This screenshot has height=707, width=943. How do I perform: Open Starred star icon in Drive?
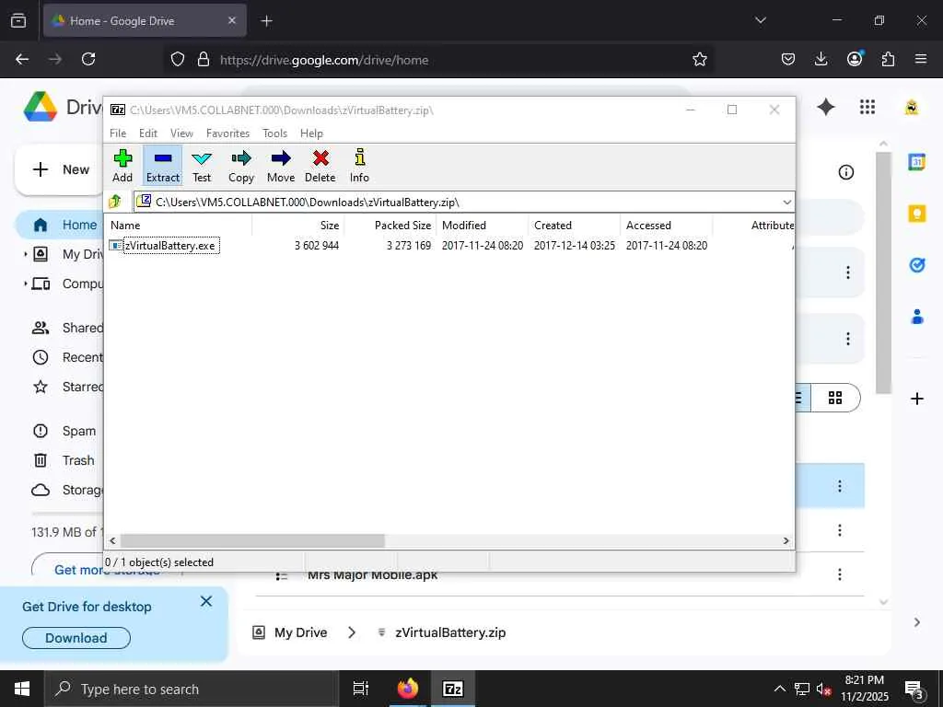[x=41, y=387]
